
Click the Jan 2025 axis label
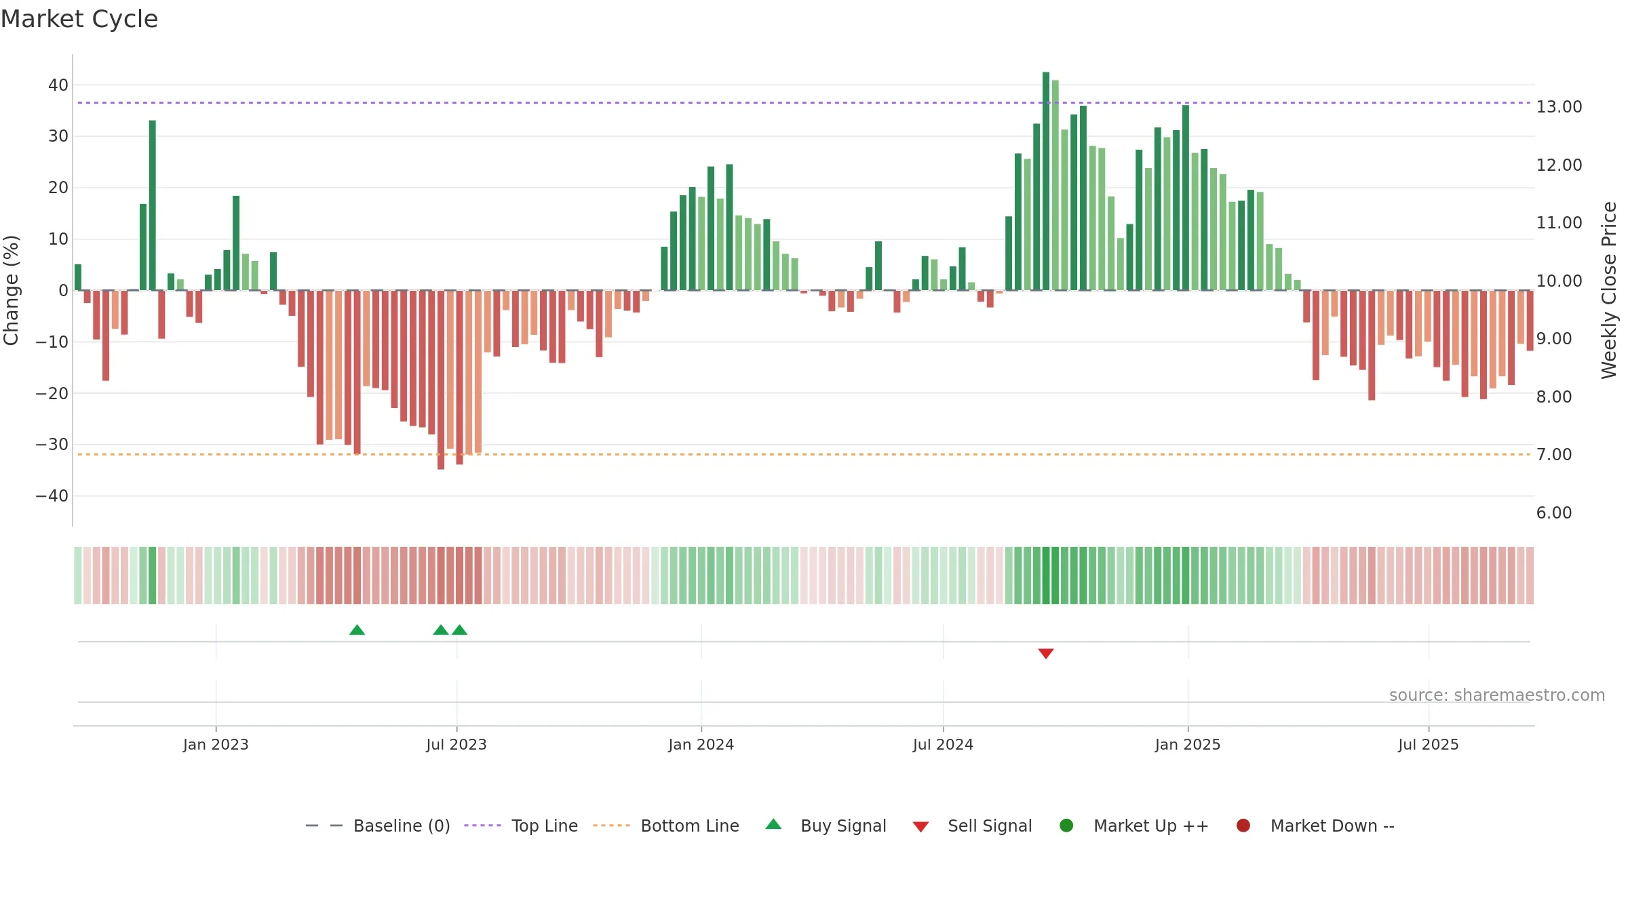tap(1188, 744)
